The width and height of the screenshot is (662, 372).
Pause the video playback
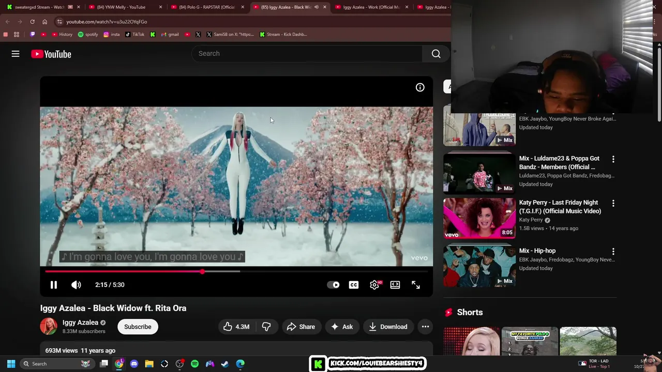click(53, 285)
